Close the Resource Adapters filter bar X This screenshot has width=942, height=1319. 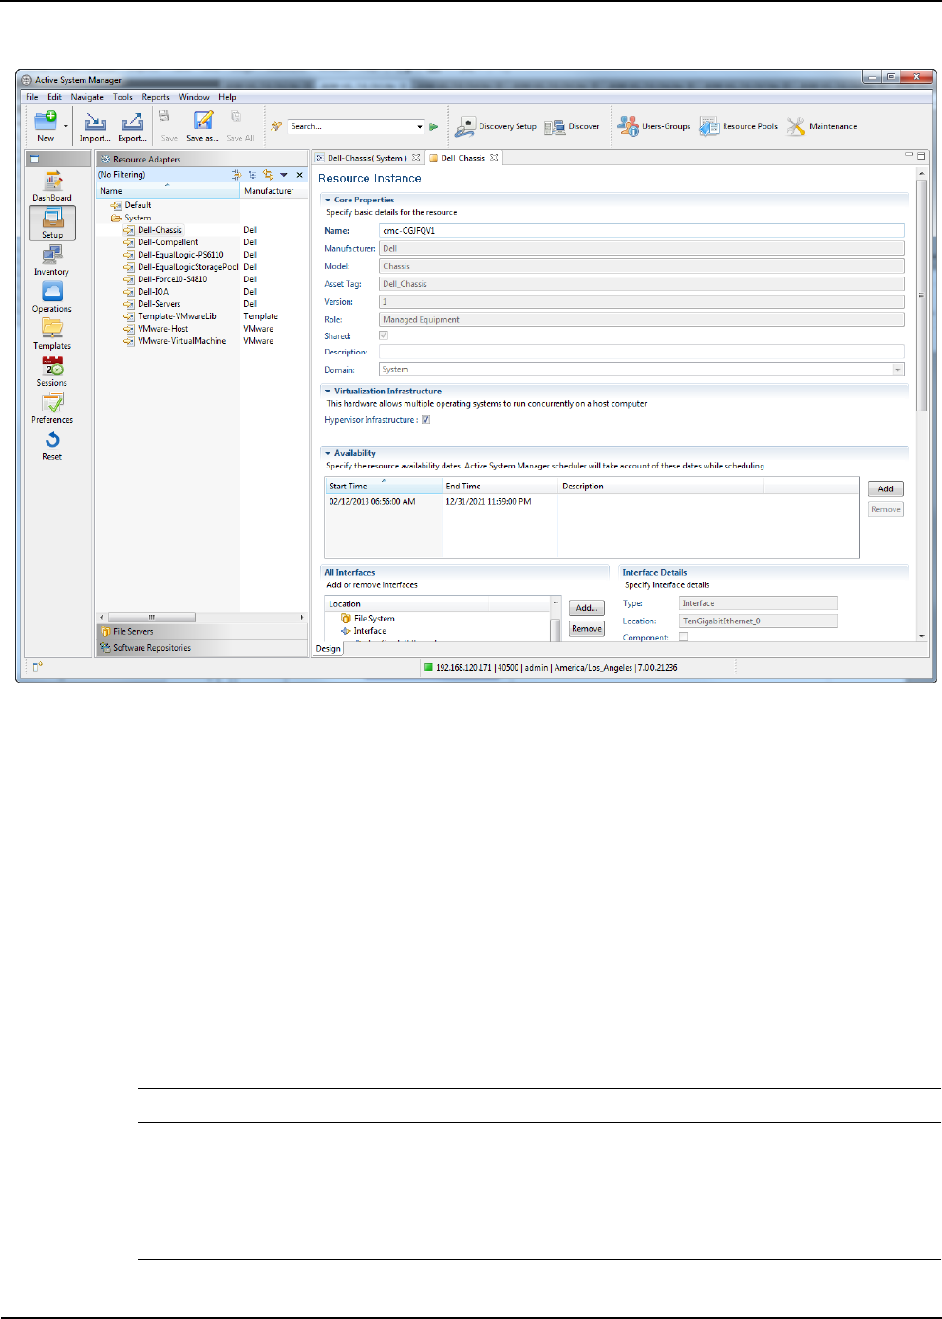tap(299, 175)
